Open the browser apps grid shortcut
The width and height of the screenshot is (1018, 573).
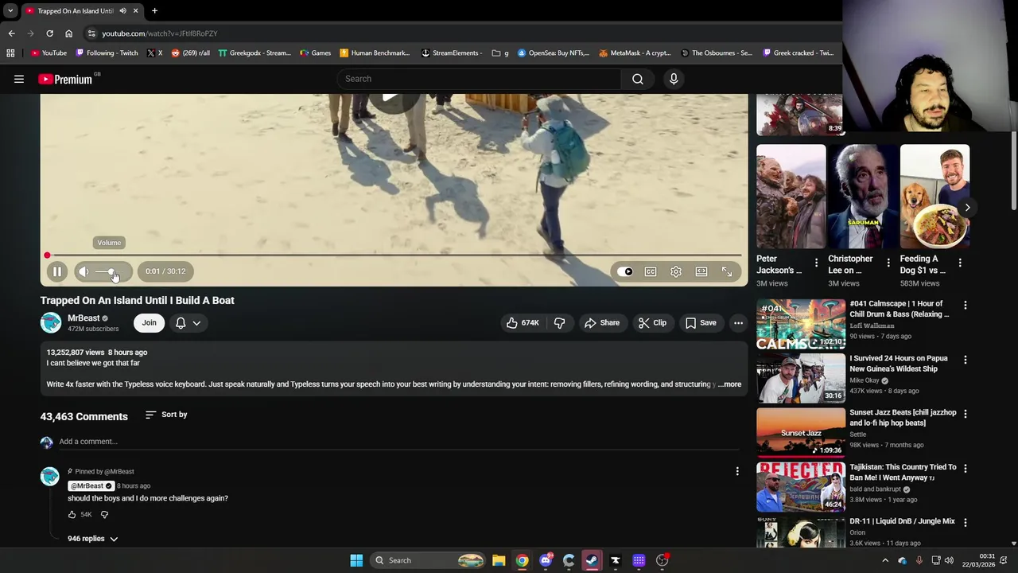(x=10, y=53)
